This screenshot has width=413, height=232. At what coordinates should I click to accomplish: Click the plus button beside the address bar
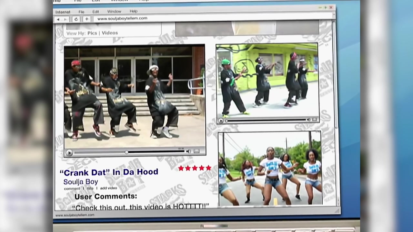pyautogui.click(x=86, y=19)
